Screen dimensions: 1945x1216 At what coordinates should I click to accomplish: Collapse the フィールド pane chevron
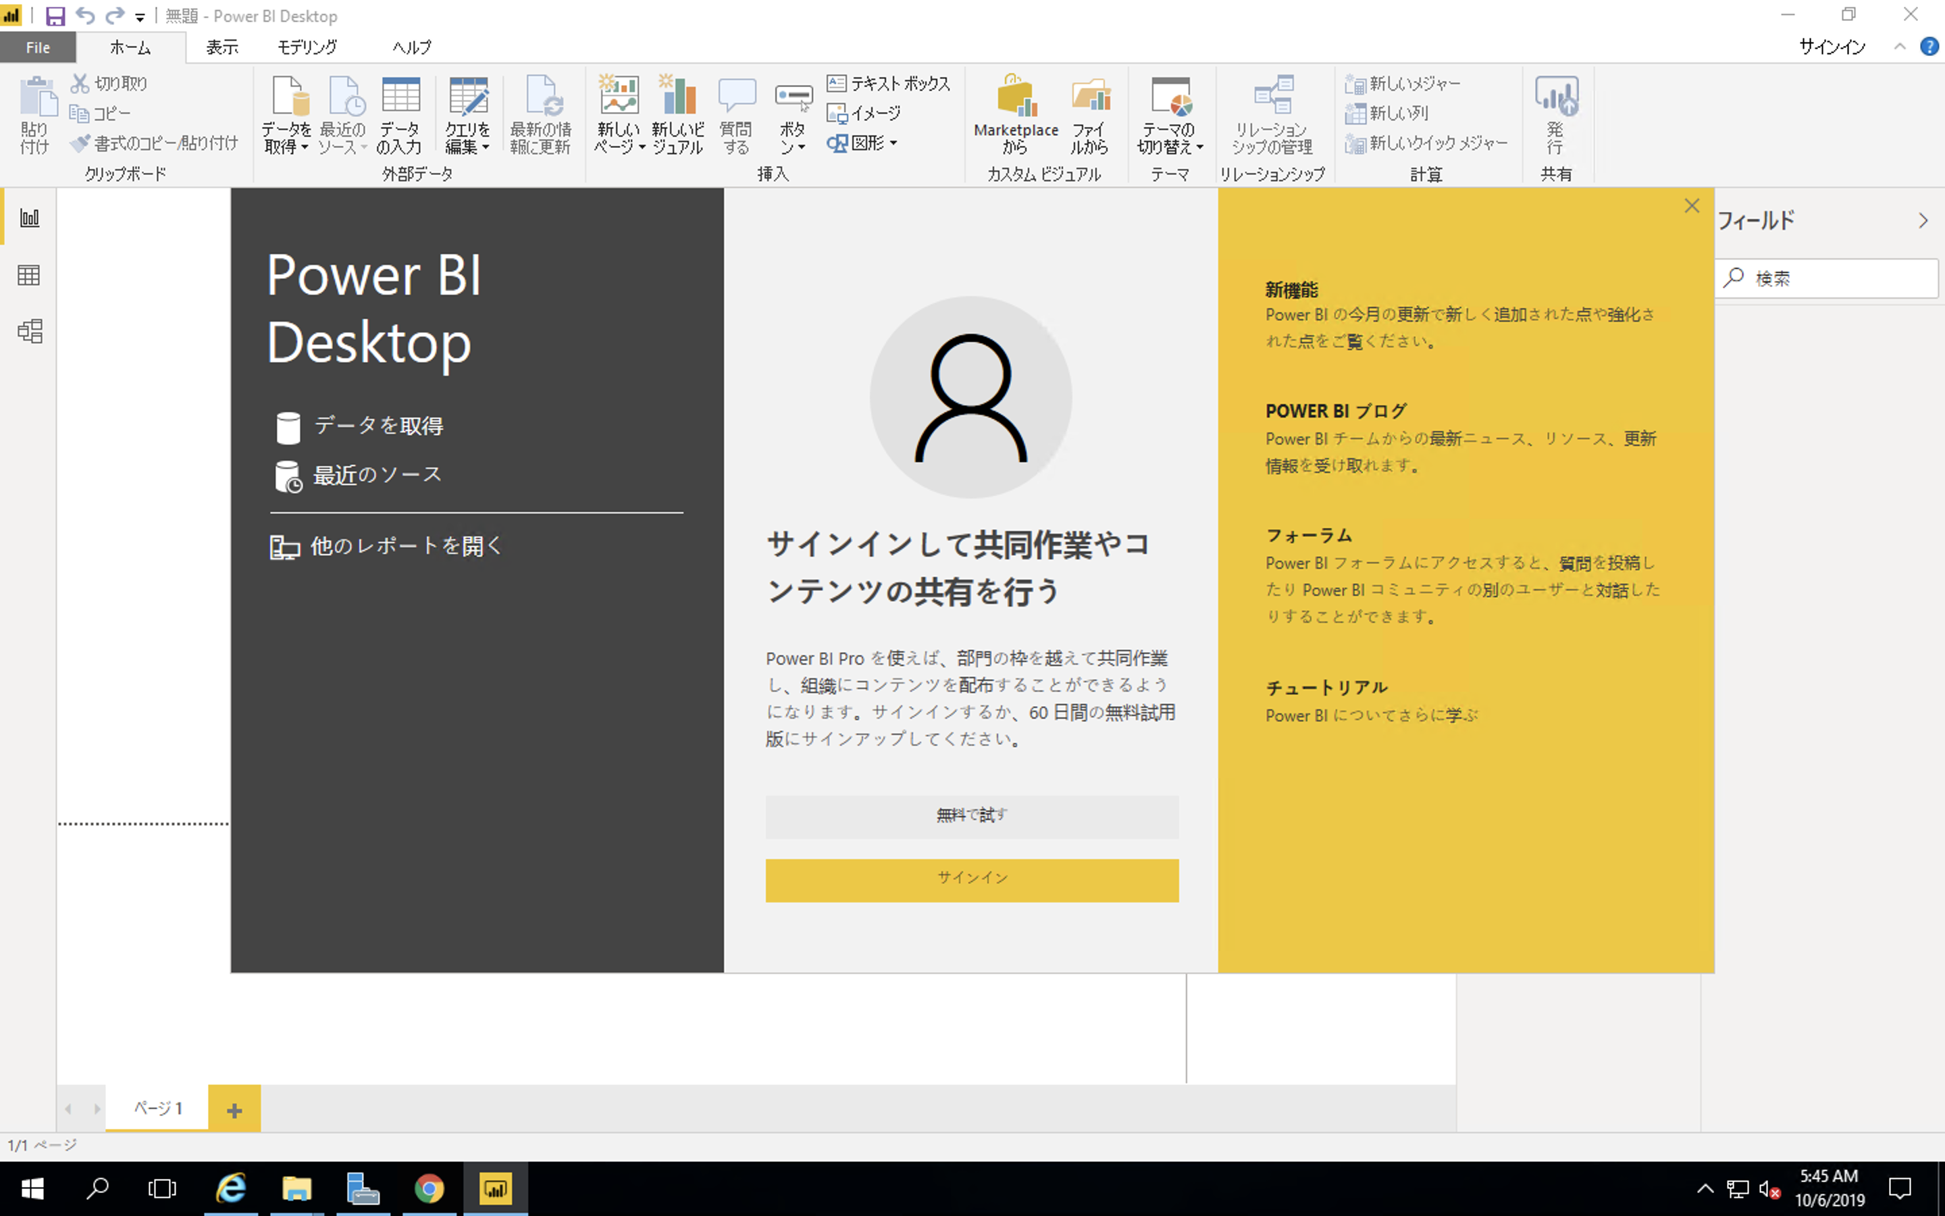[1923, 220]
